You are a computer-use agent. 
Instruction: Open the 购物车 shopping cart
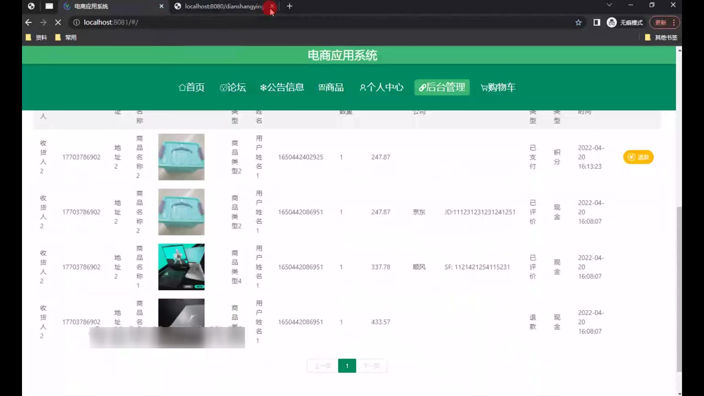click(x=498, y=87)
